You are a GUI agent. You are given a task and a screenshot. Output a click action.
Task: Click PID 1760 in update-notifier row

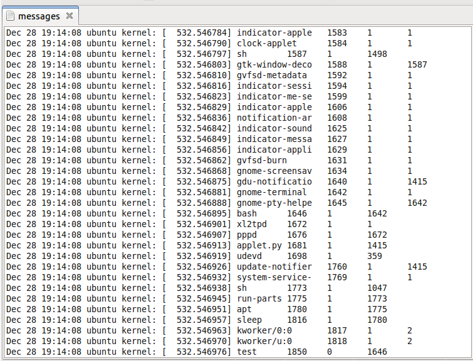tap(337, 267)
